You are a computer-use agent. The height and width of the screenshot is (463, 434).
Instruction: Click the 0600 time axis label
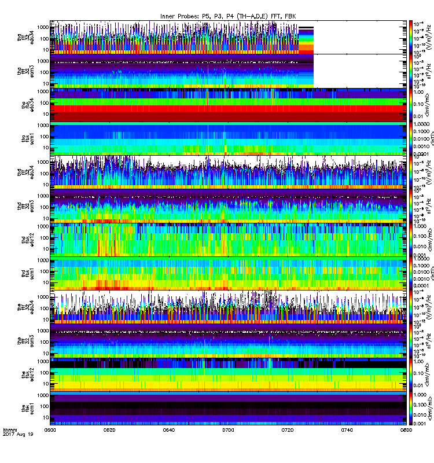[x=50, y=430]
